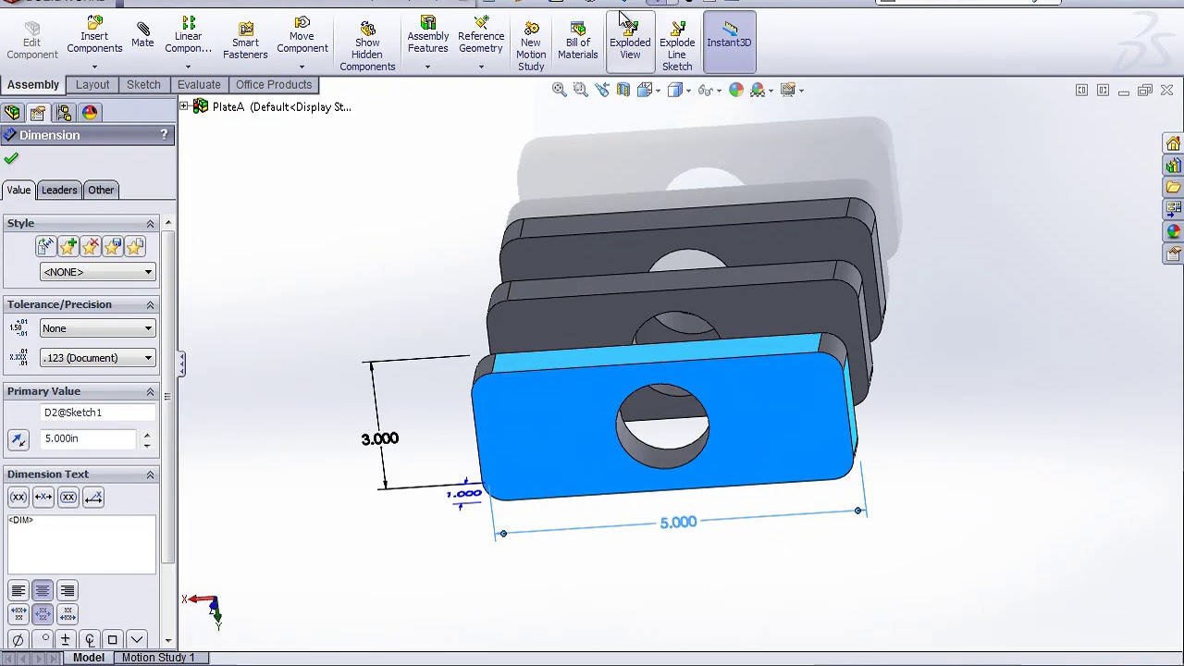Switch to the Other tab
This screenshot has height=666, width=1184.
point(101,190)
